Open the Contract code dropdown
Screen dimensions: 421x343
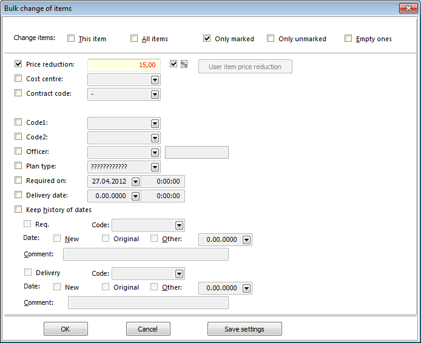point(155,95)
